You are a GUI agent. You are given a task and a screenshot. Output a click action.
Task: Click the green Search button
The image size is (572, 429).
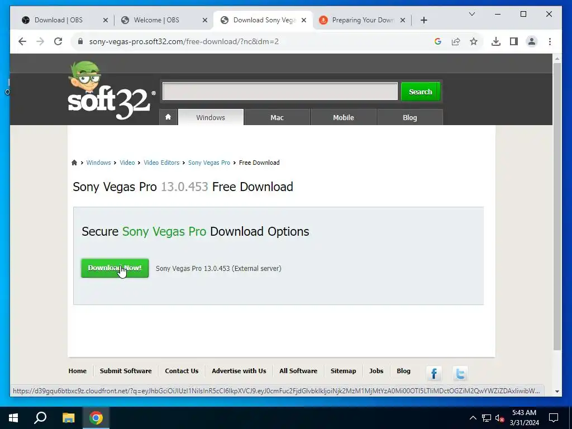(x=421, y=92)
